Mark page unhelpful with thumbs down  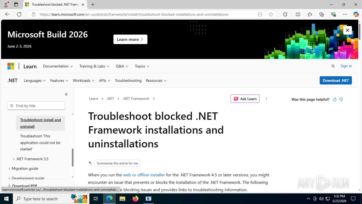(341, 99)
